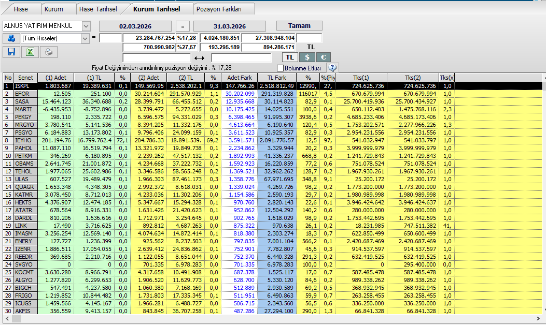Click Adet Fark value 12.935.668
The image size is (546, 325).
tap(240, 101)
